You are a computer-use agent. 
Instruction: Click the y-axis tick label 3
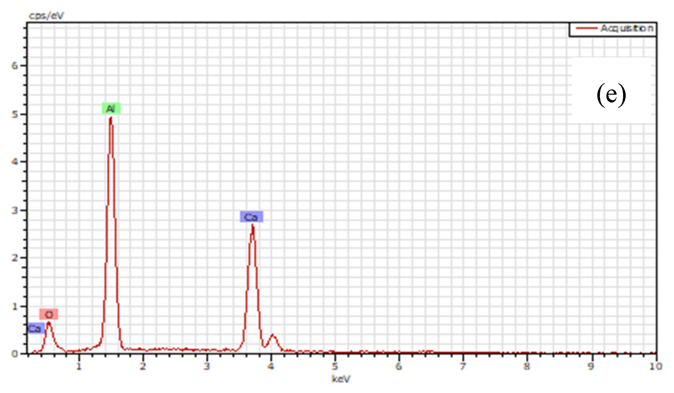point(14,211)
